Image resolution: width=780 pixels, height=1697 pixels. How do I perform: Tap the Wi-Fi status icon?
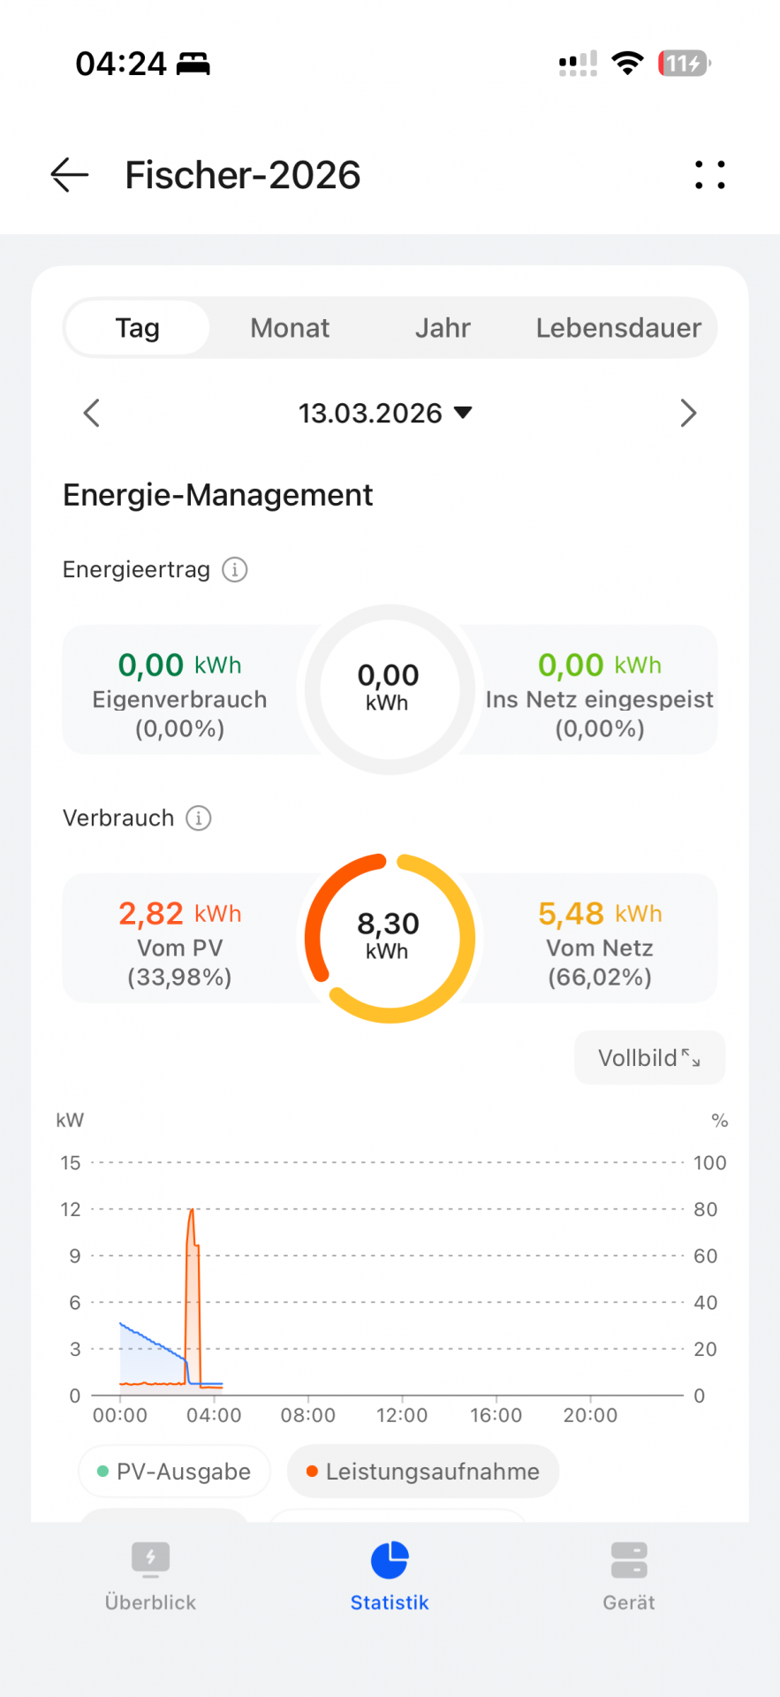pos(627,64)
